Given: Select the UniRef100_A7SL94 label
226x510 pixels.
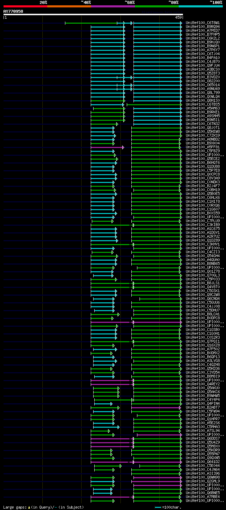Looking at the screenshot, I should click(203, 431).
